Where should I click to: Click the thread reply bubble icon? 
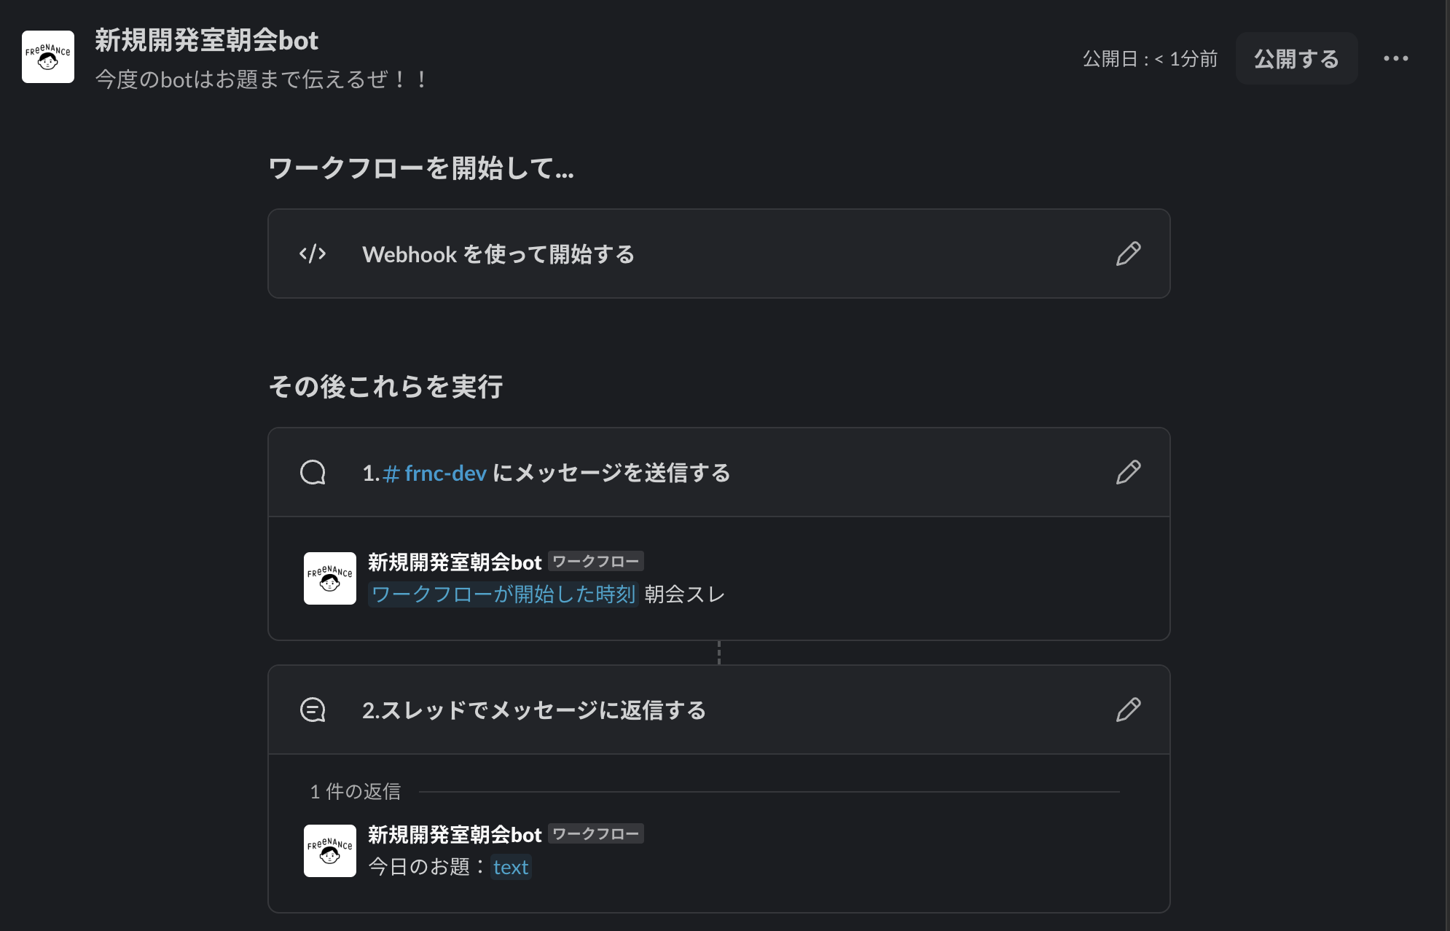click(313, 710)
